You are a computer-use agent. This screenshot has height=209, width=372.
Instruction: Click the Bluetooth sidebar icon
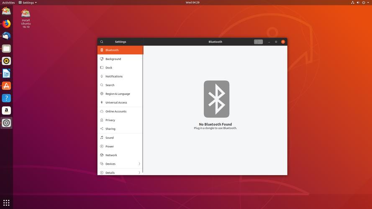click(x=102, y=50)
